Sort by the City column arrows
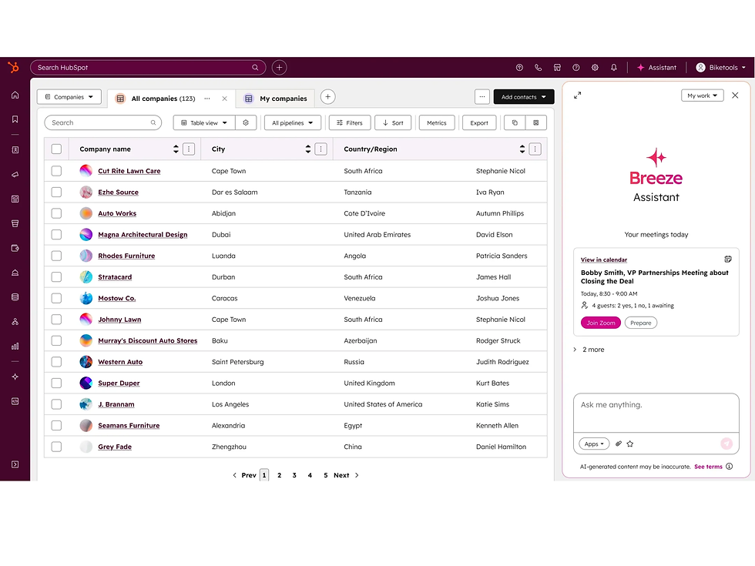Screen dimensions: 755x566 [x=308, y=149]
